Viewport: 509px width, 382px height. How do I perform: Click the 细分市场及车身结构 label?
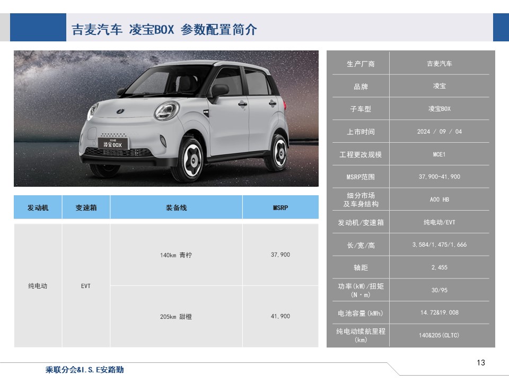pyautogui.click(x=361, y=199)
